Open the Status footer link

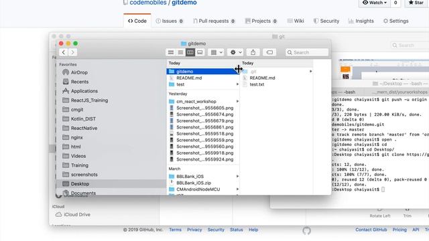point(237,230)
